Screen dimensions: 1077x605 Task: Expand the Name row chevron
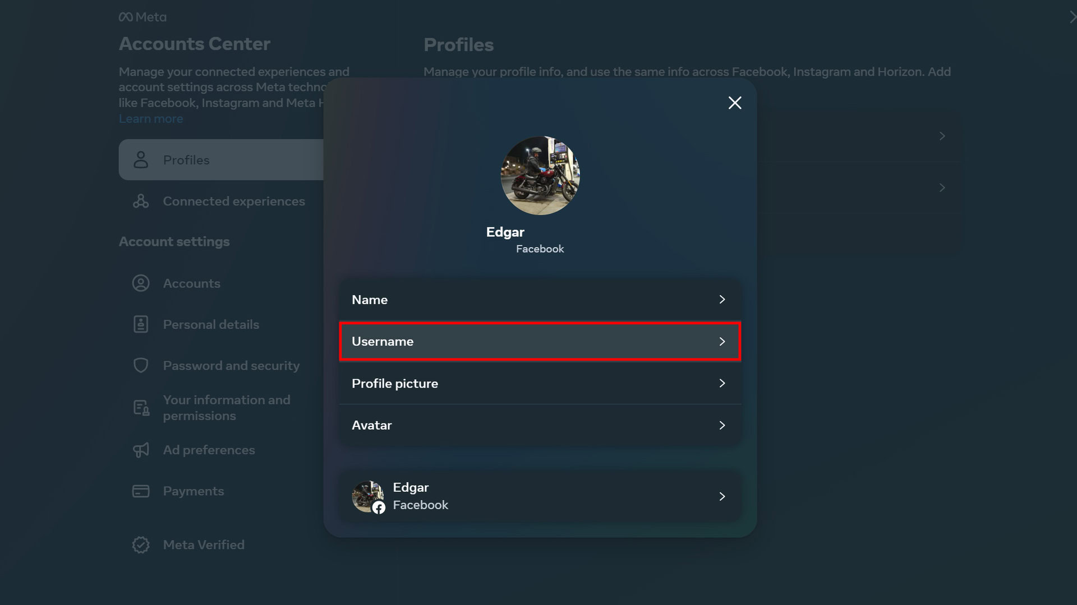[722, 300]
